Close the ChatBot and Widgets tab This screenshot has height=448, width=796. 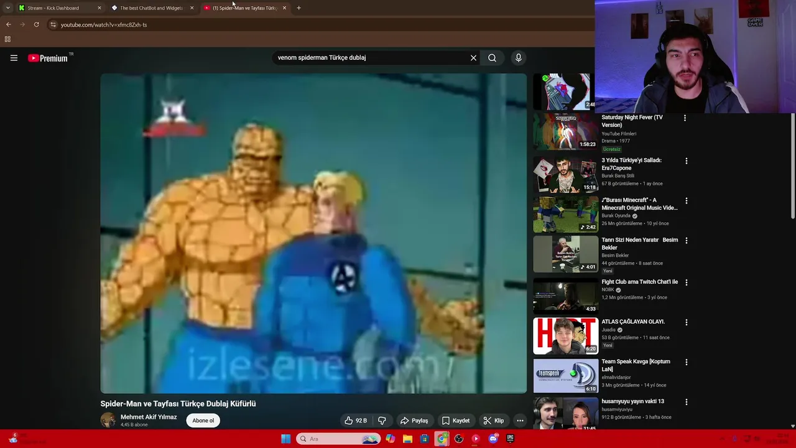(192, 8)
